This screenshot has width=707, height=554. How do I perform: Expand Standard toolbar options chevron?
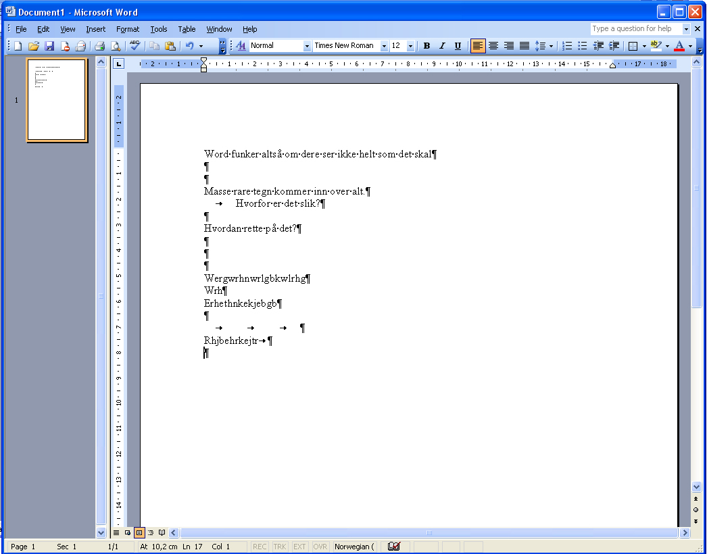[223, 45]
